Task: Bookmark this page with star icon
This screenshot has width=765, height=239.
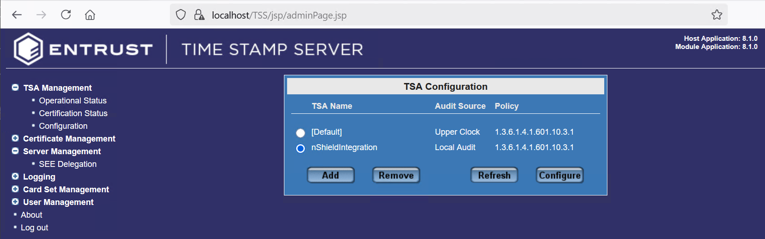Action: click(717, 15)
